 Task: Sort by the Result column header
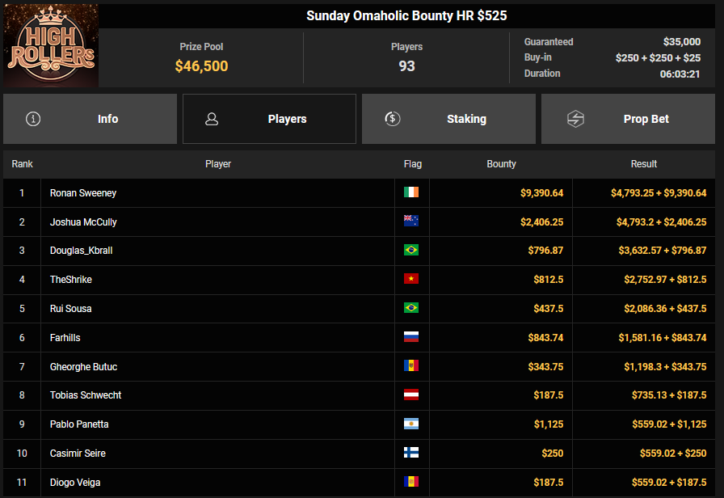(643, 164)
